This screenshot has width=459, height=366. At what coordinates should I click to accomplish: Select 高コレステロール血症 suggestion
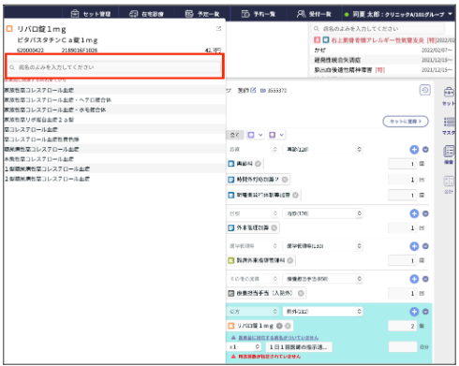pos(114,129)
